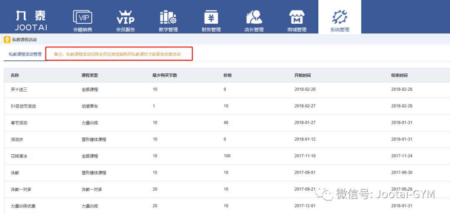Select the 活动庆 row name
450x214 pixels.
(x=17, y=139)
